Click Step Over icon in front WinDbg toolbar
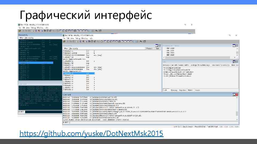 92,42
